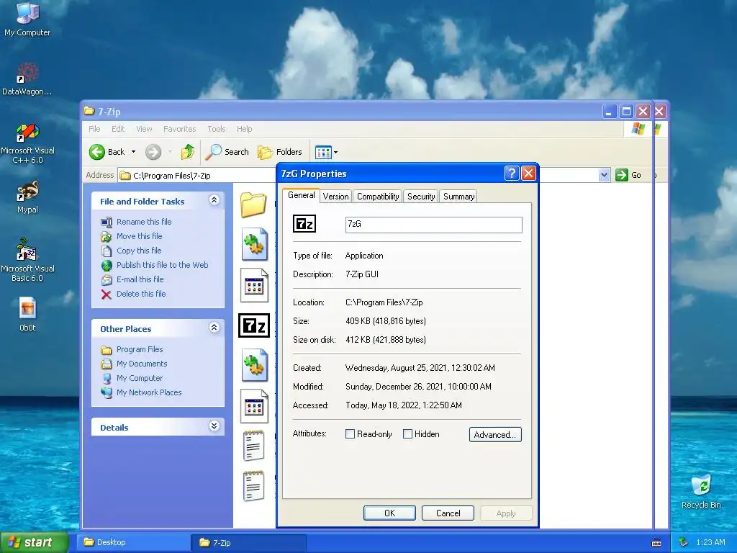
Task: Switch to the Security tab
Action: 421,197
